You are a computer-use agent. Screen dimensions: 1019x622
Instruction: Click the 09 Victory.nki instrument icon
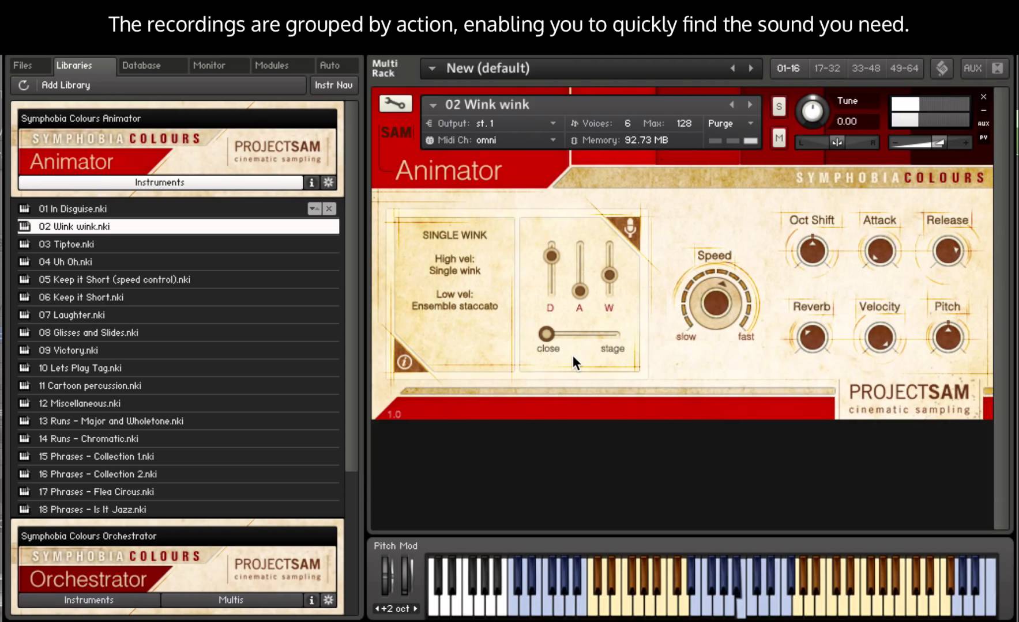[x=24, y=350]
